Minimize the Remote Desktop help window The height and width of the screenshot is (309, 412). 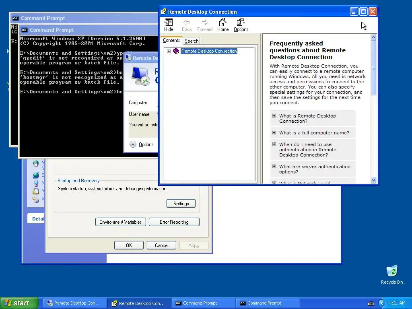point(354,12)
